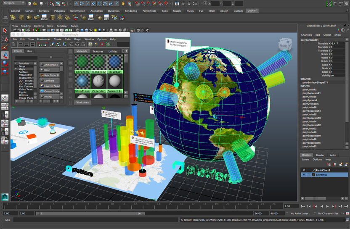Activate the Lasso select tool
This screenshot has width=350, height=229.
click(x=5, y=39)
